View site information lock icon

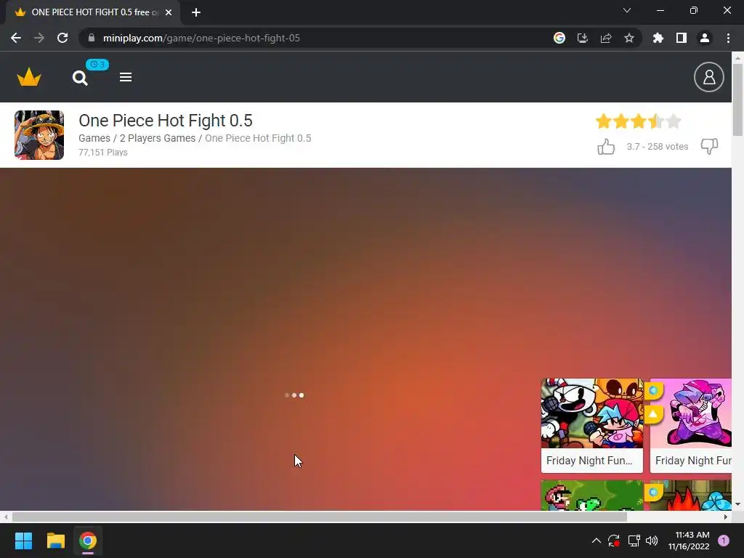click(x=92, y=38)
